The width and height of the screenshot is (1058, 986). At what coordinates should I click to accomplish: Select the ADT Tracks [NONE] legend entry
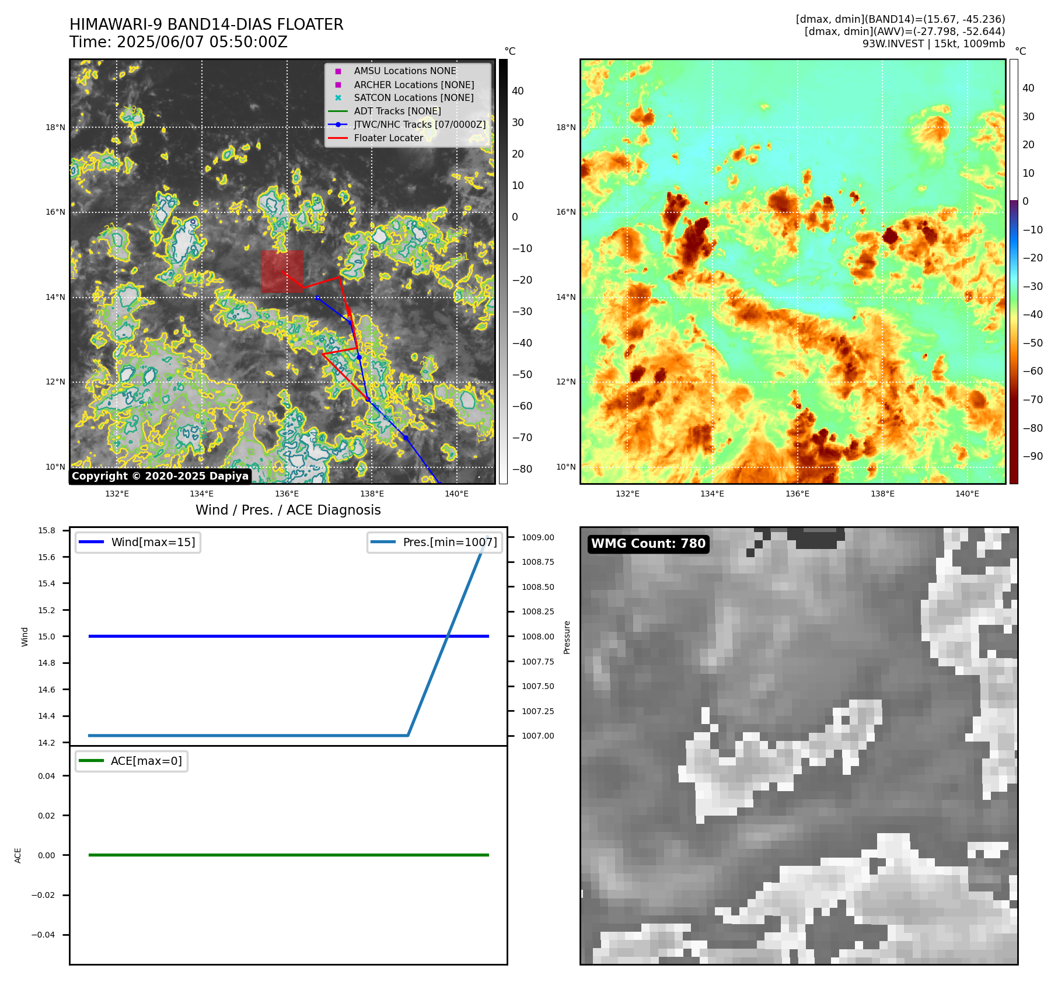click(x=397, y=111)
